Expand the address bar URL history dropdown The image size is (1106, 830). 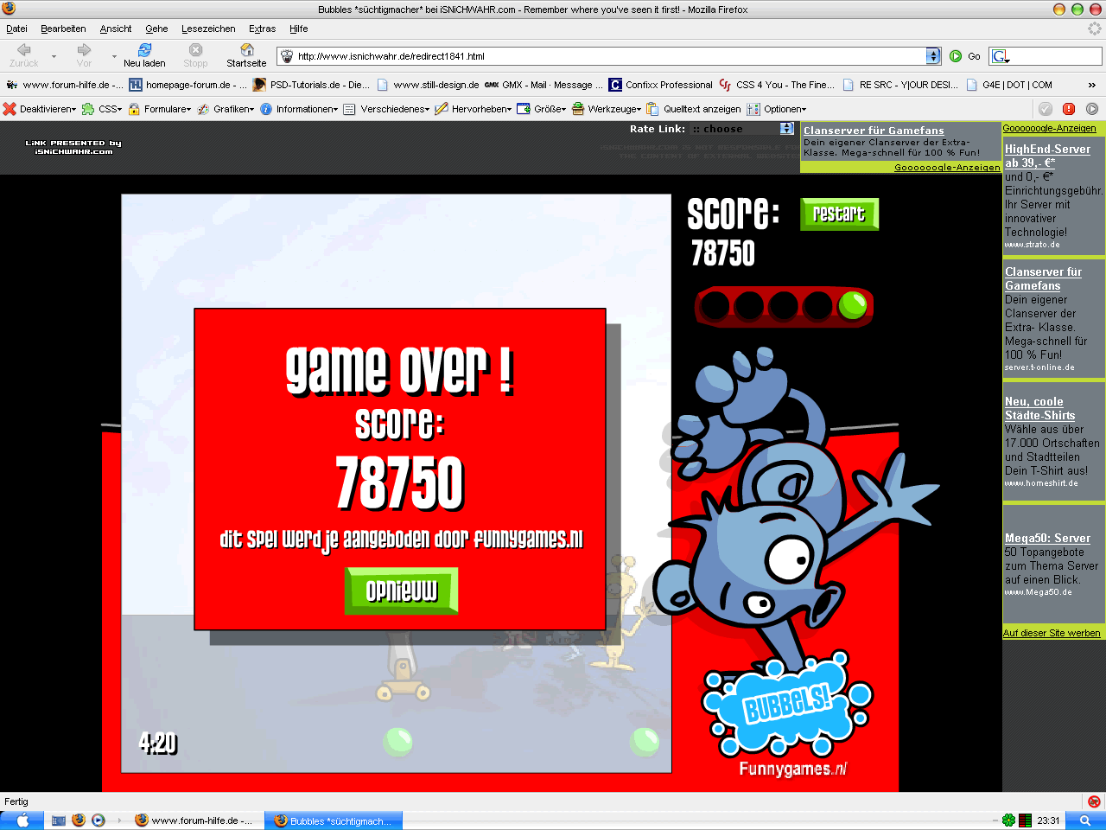[932, 56]
